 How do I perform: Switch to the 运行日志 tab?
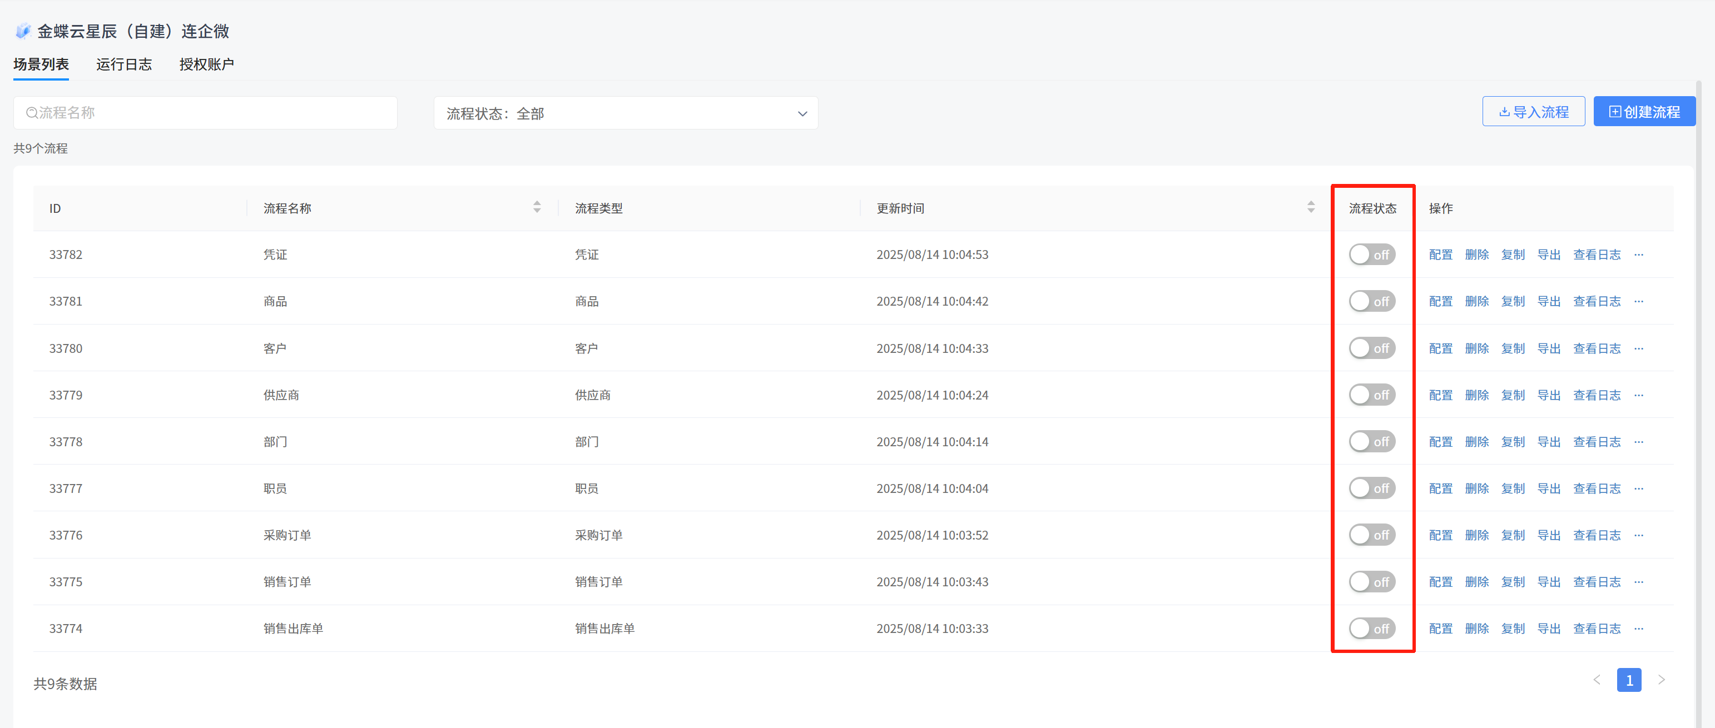click(124, 64)
